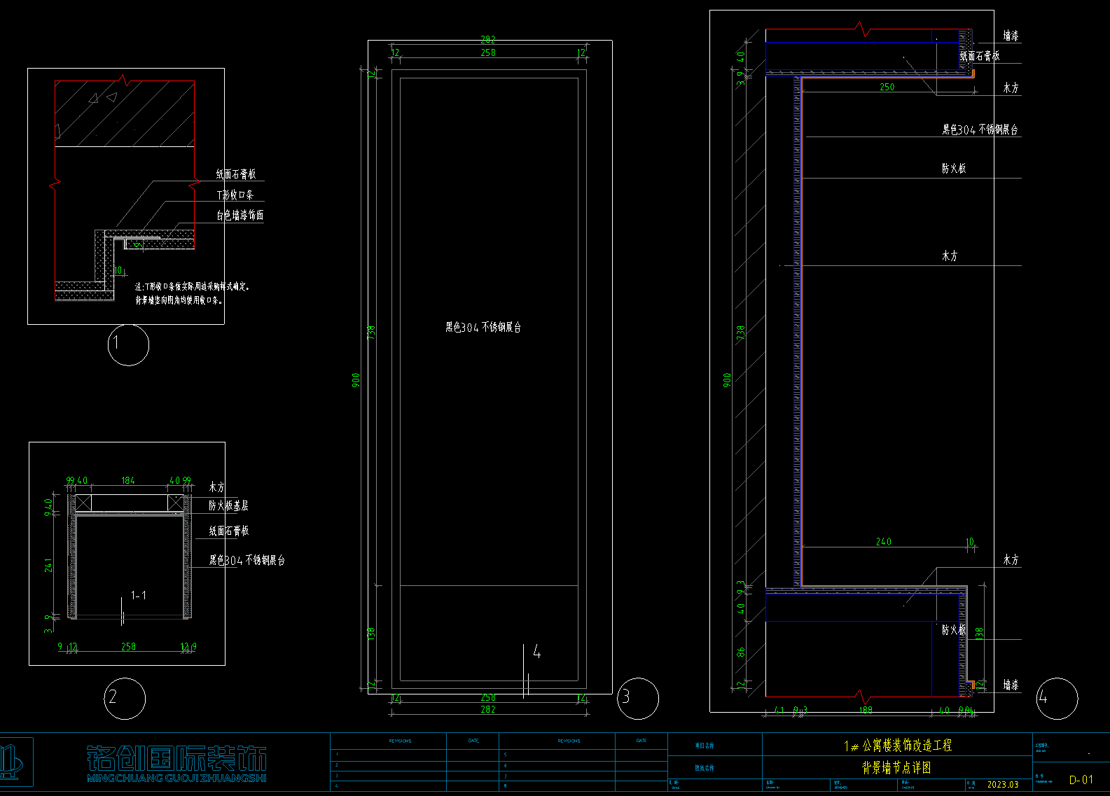Click the circled detail marker 3
The image size is (1110, 796).
pyautogui.click(x=638, y=698)
